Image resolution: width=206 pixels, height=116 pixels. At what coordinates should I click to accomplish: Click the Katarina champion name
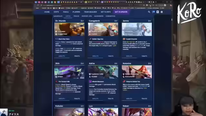pyautogui.click(x=127, y=63)
